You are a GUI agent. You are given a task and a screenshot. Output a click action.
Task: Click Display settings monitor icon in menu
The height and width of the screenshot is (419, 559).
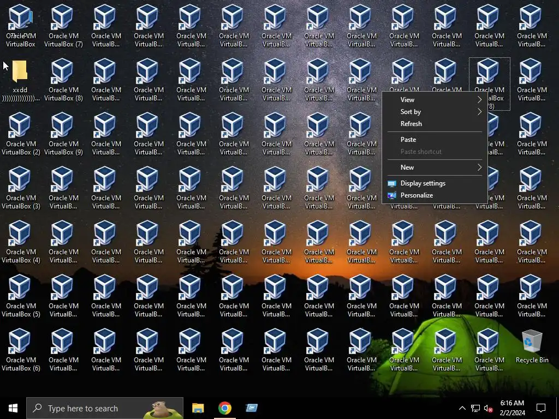click(392, 183)
